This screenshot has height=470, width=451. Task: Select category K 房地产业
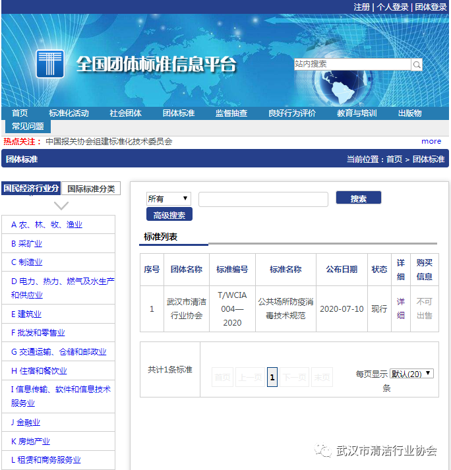(30, 442)
